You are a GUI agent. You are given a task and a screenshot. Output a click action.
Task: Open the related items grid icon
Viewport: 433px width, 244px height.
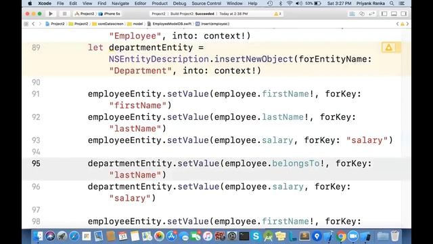26,24
